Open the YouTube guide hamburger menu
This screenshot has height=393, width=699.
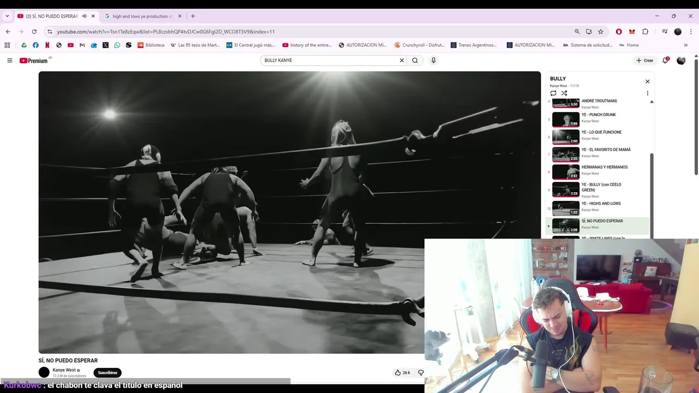[9, 61]
